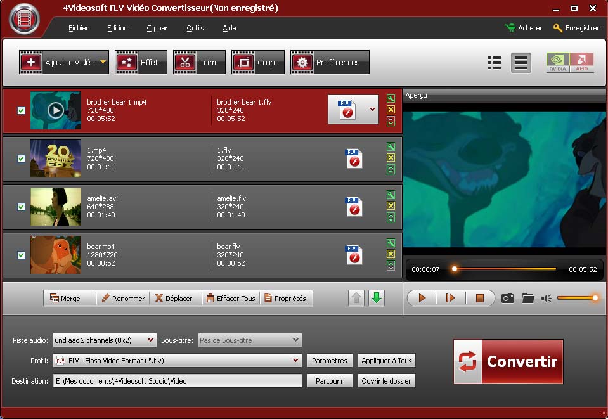Open the Trim scissors tool
Screen dimensions: 608x419
(184, 63)
